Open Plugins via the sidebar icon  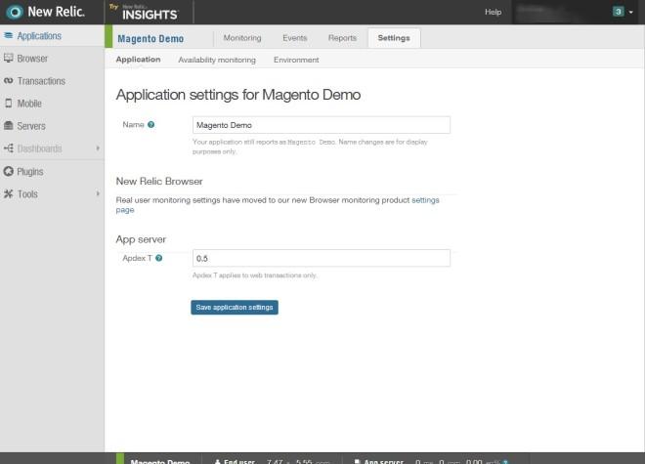(9, 172)
